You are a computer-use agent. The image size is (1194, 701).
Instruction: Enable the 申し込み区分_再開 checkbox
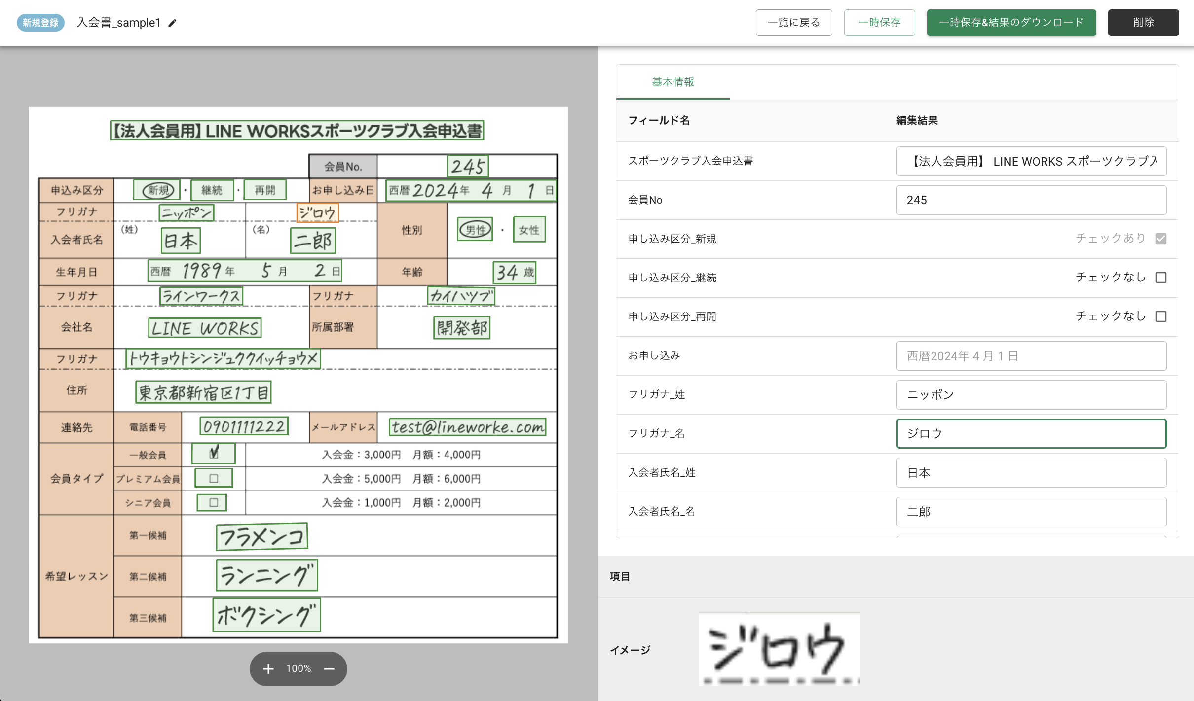1160,316
